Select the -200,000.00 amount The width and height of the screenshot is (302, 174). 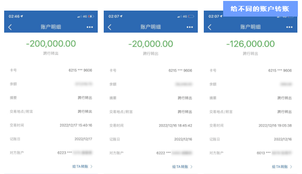[x=51, y=44]
